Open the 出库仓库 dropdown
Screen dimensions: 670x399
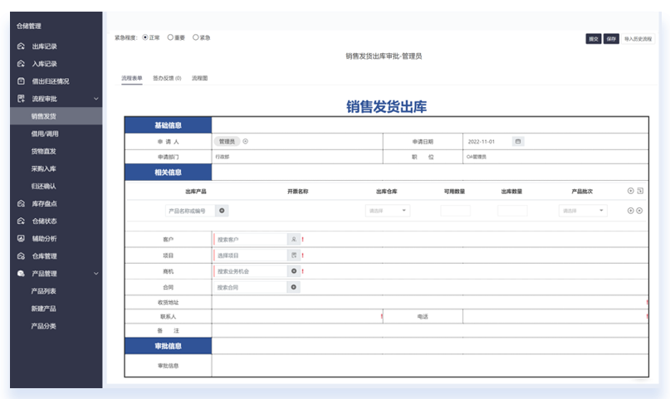(388, 211)
